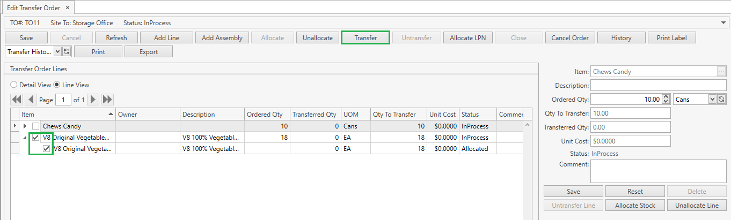Advance to the next page arrow

[x=93, y=100]
